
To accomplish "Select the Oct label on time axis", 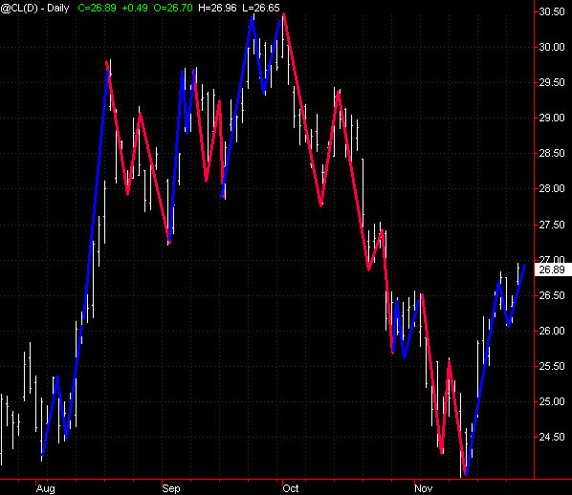I will 291,488.
